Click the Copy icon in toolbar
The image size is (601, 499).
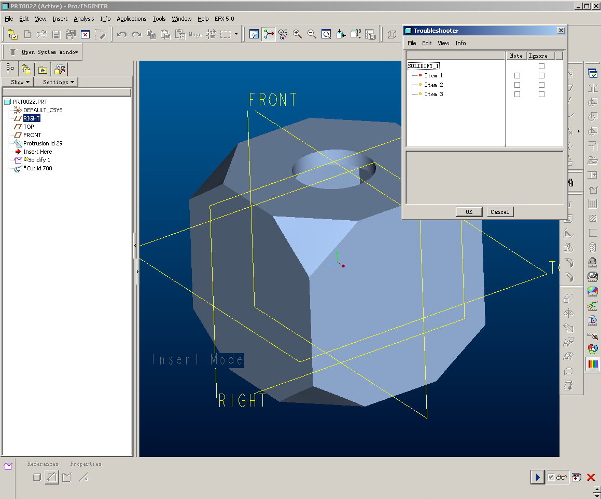151,34
